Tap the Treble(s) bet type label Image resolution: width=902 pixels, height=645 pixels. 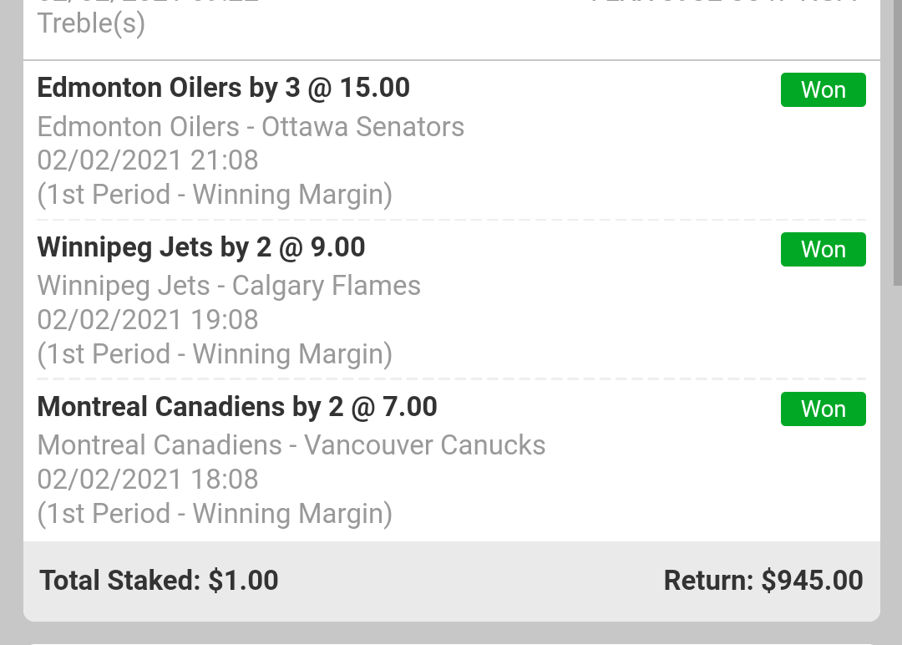pos(91,23)
